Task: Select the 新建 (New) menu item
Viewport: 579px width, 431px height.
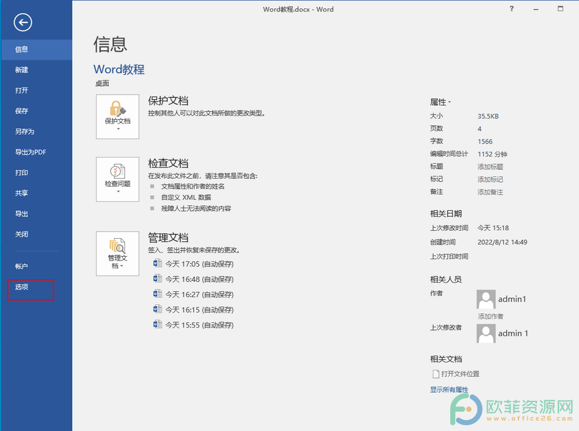Action: pos(37,70)
